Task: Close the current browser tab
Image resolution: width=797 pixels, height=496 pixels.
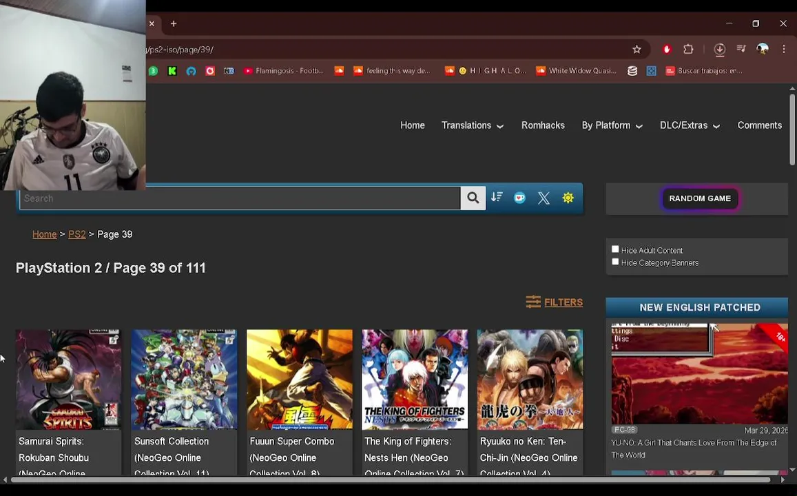Action: tap(152, 23)
